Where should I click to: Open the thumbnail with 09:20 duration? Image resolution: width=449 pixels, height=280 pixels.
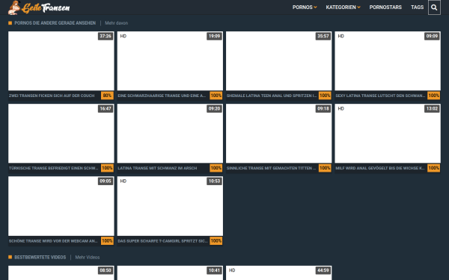click(170, 134)
